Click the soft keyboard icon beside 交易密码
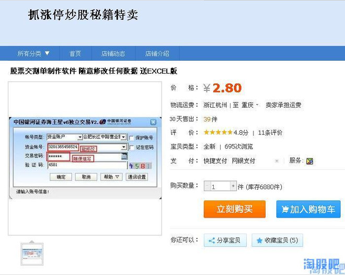The image size is (345, 275). 124,156
